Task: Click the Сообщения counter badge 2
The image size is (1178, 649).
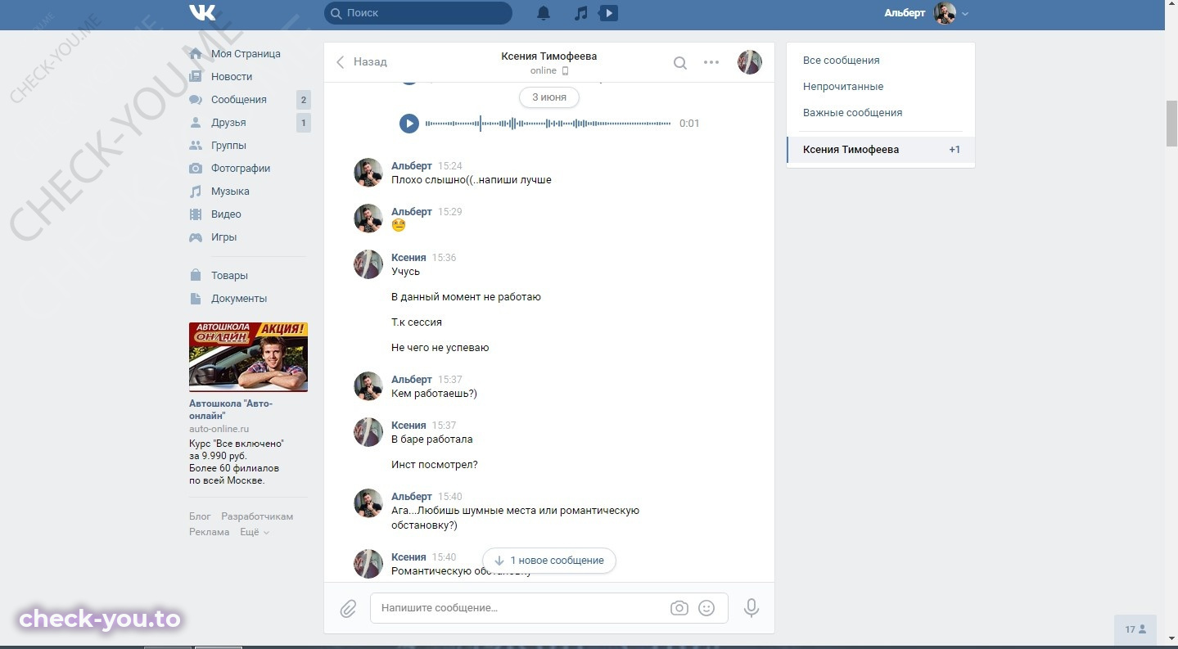Action: pos(304,100)
